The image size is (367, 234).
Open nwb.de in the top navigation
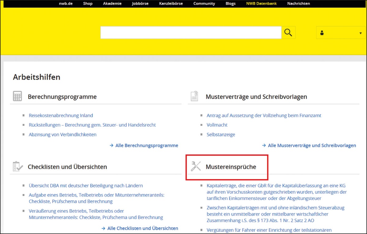pos(66,4)
